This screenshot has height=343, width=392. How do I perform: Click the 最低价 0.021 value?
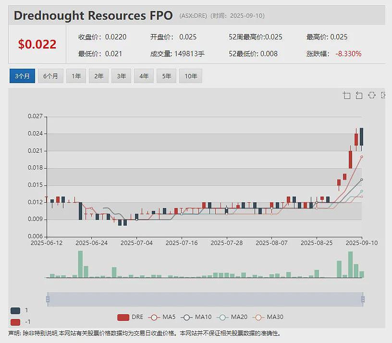click(113, 54)
